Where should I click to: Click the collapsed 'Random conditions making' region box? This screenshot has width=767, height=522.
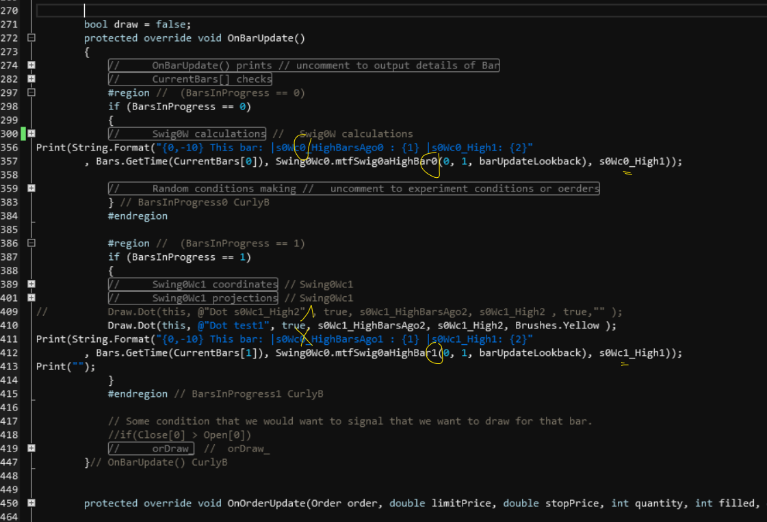pos(354,188)
